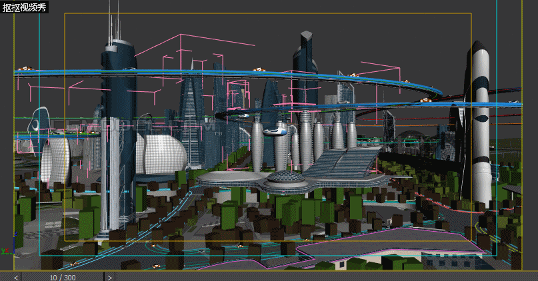Click the time slider handle reading 10 / 300
Viewport: 538px width, 281px height.
click(63, 277)
